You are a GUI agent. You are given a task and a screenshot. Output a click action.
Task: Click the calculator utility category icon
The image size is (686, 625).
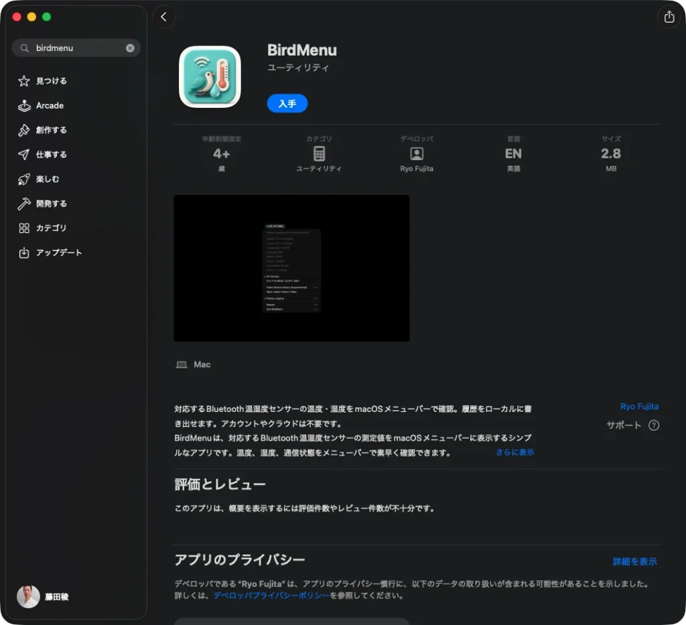(x=319, y=154)
